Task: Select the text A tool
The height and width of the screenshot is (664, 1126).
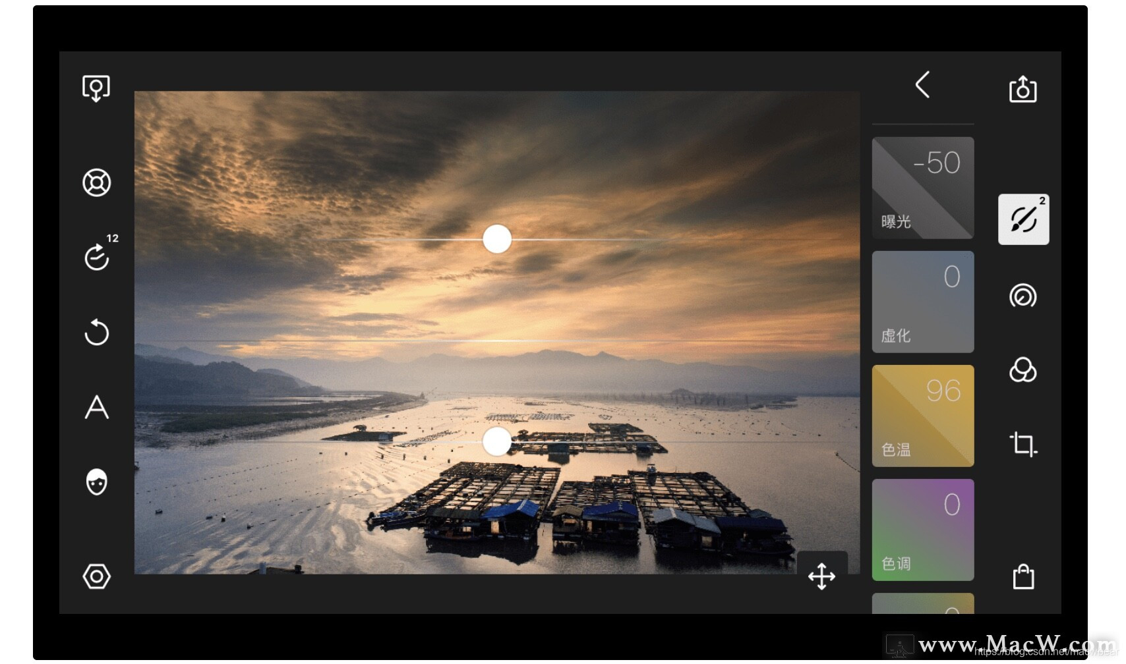Action: click(x=96, y=407)
